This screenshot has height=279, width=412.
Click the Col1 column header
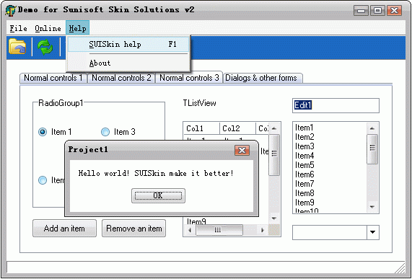tap(201, 128)
